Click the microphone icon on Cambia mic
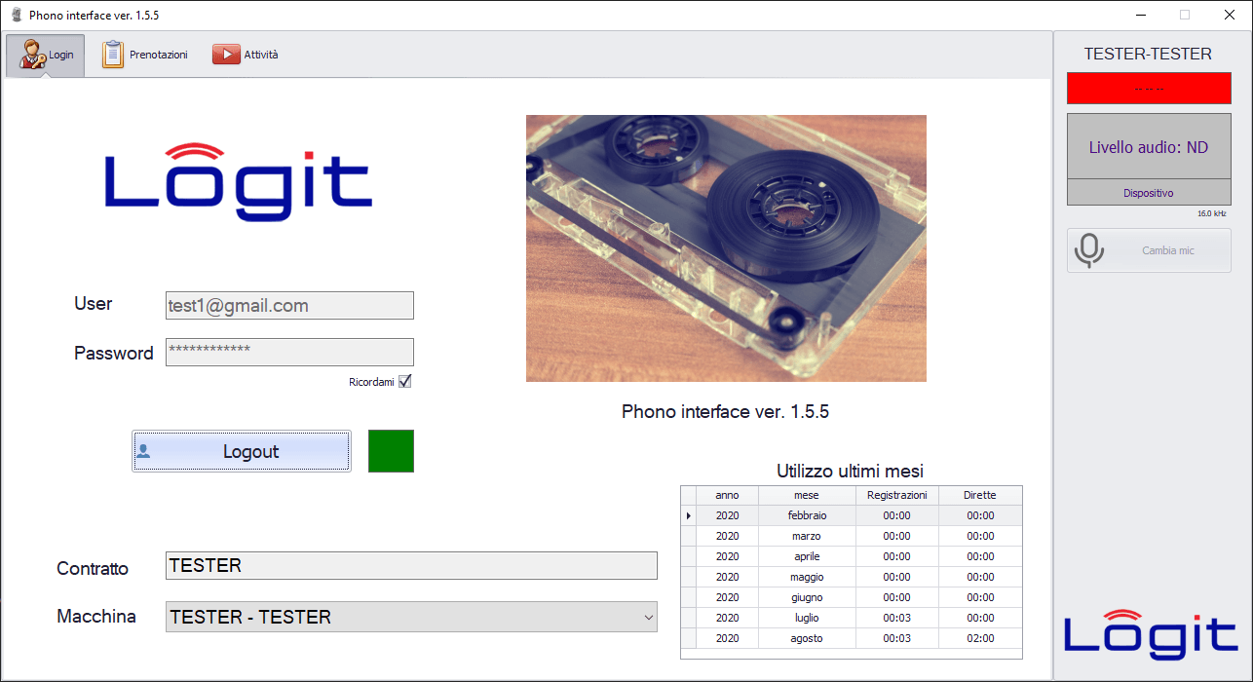Image resolution: width=1253 pixels, height=682 pixels. 1089,250
